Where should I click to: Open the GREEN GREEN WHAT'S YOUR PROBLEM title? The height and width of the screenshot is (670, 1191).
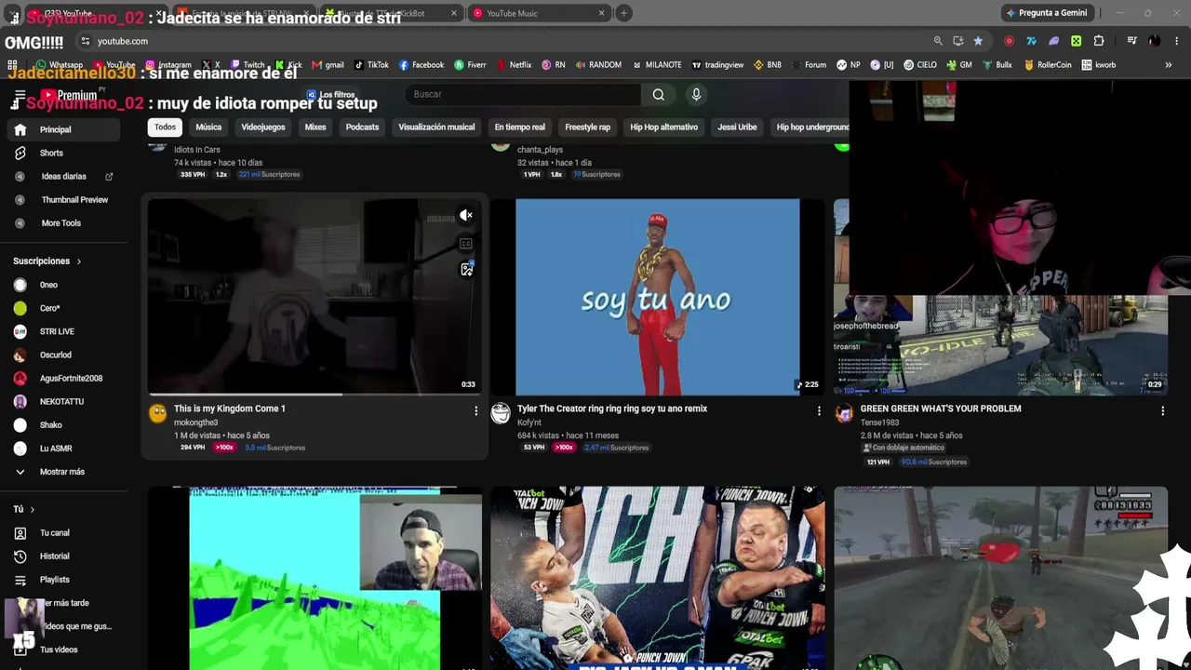pos(941,409)
